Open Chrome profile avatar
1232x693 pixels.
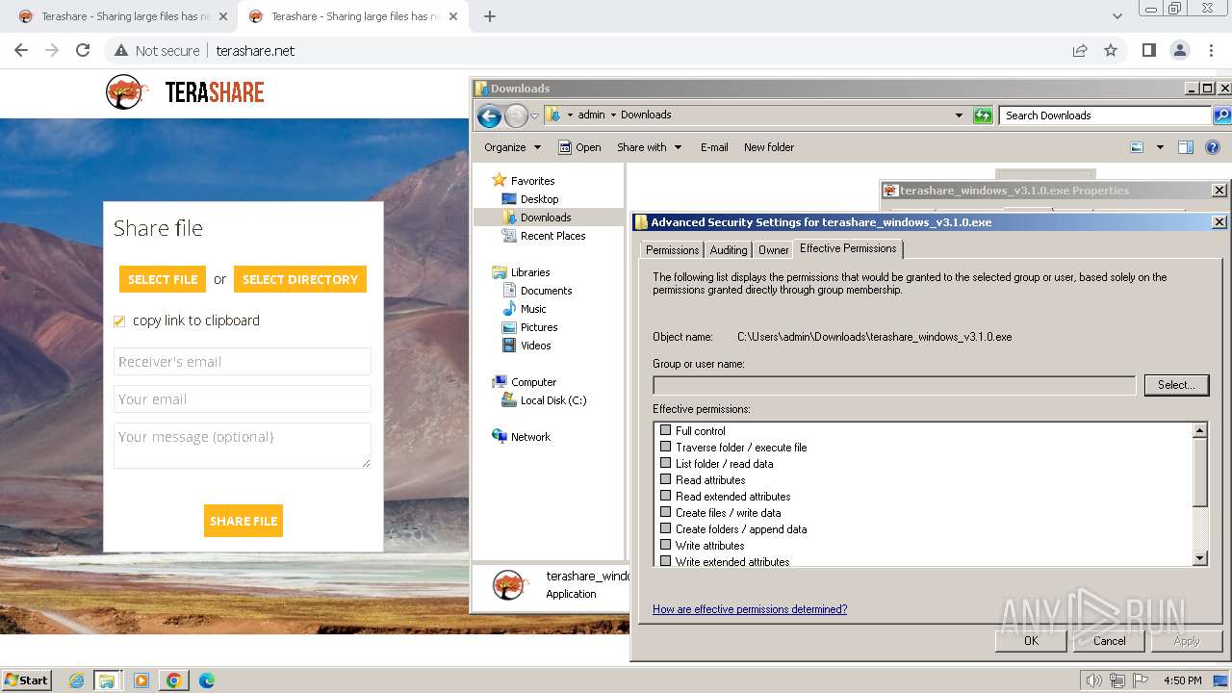(x=1179, y=50)
